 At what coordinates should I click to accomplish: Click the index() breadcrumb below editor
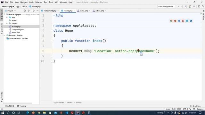pos(78,103)
